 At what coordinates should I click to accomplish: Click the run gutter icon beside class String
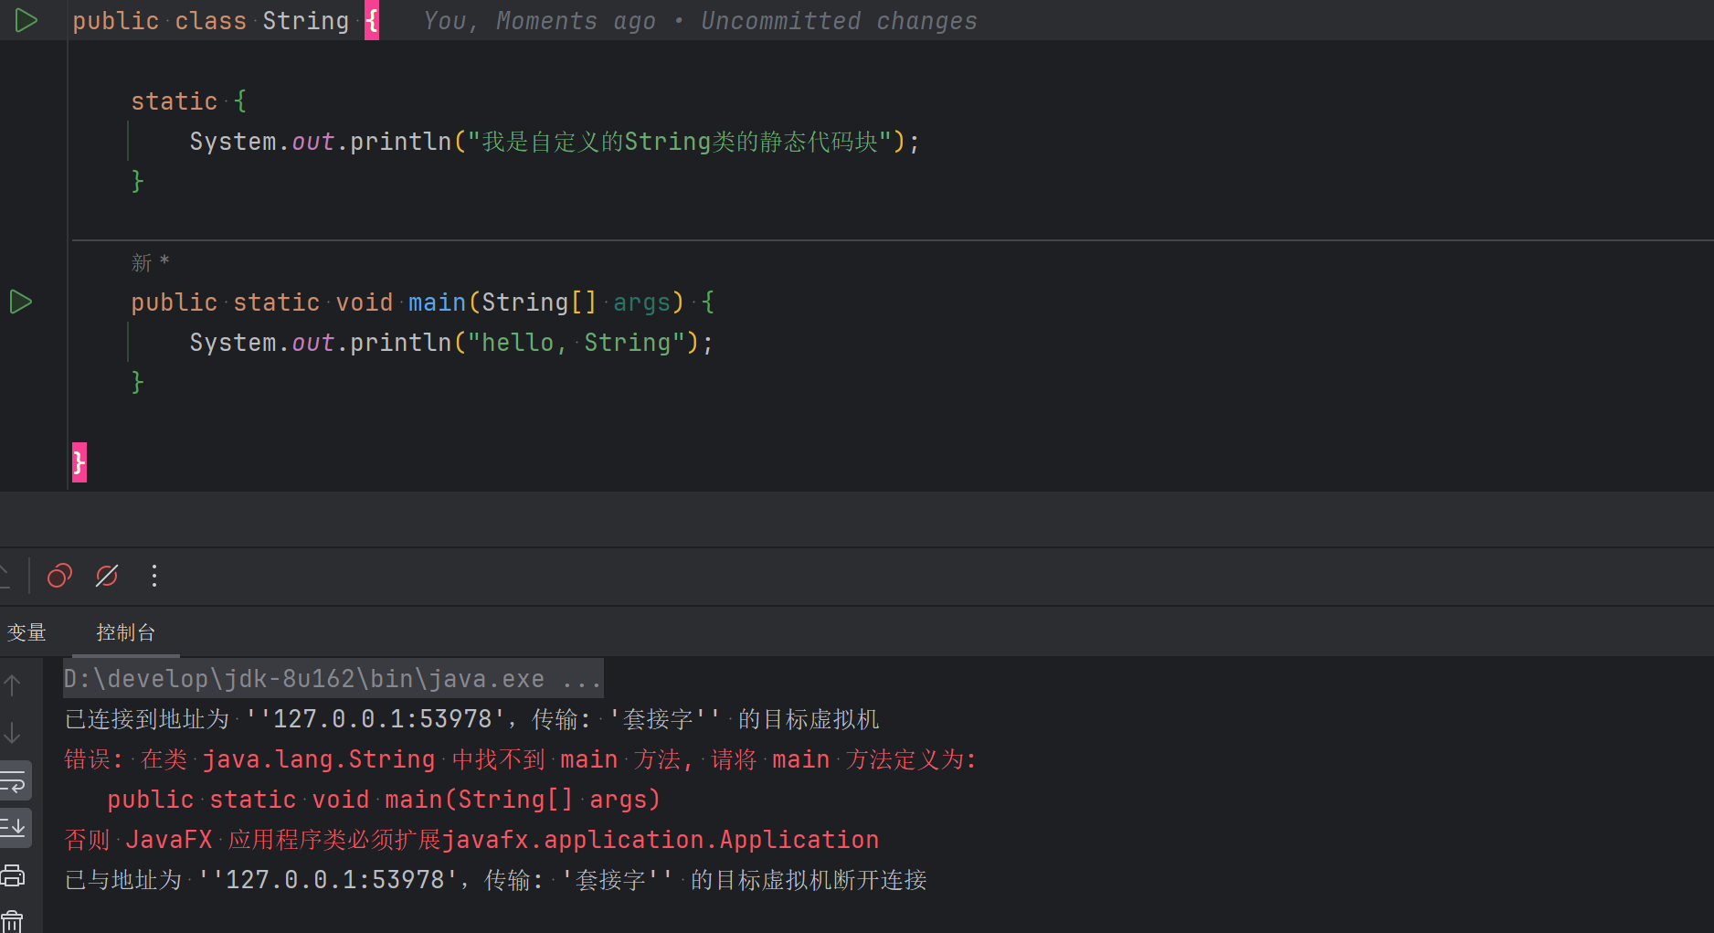26,20
